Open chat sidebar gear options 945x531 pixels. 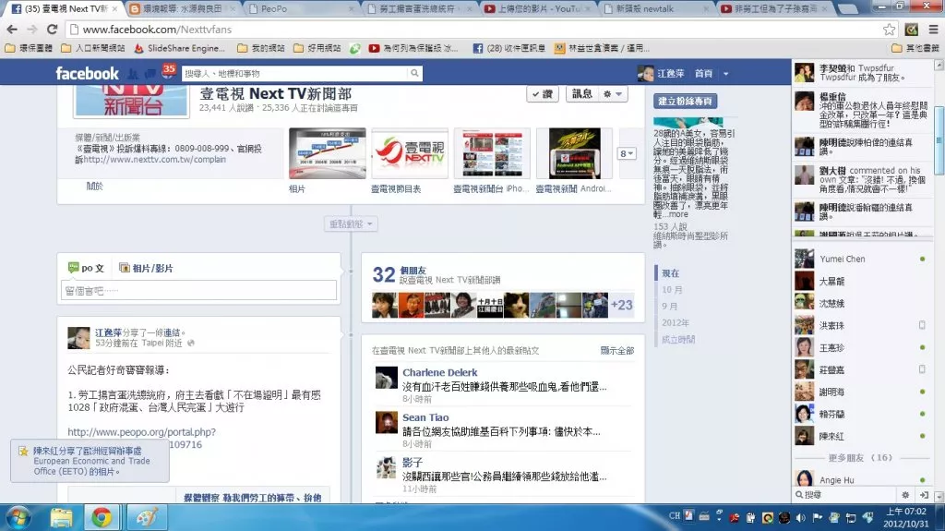tap(905, 495)
